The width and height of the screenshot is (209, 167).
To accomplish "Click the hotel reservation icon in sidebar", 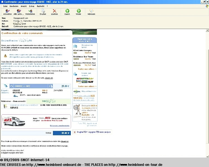I will (75, 46).
